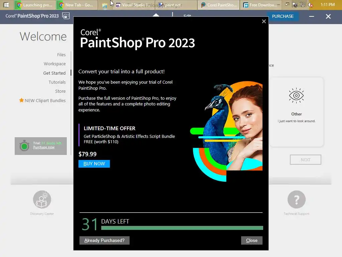Click the orange star next to Clipart Bundles

pyautogui.click(x=21, y=100)
